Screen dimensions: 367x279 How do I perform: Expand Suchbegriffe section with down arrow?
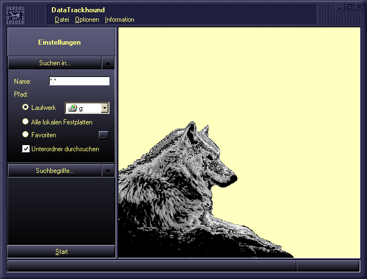109,171
